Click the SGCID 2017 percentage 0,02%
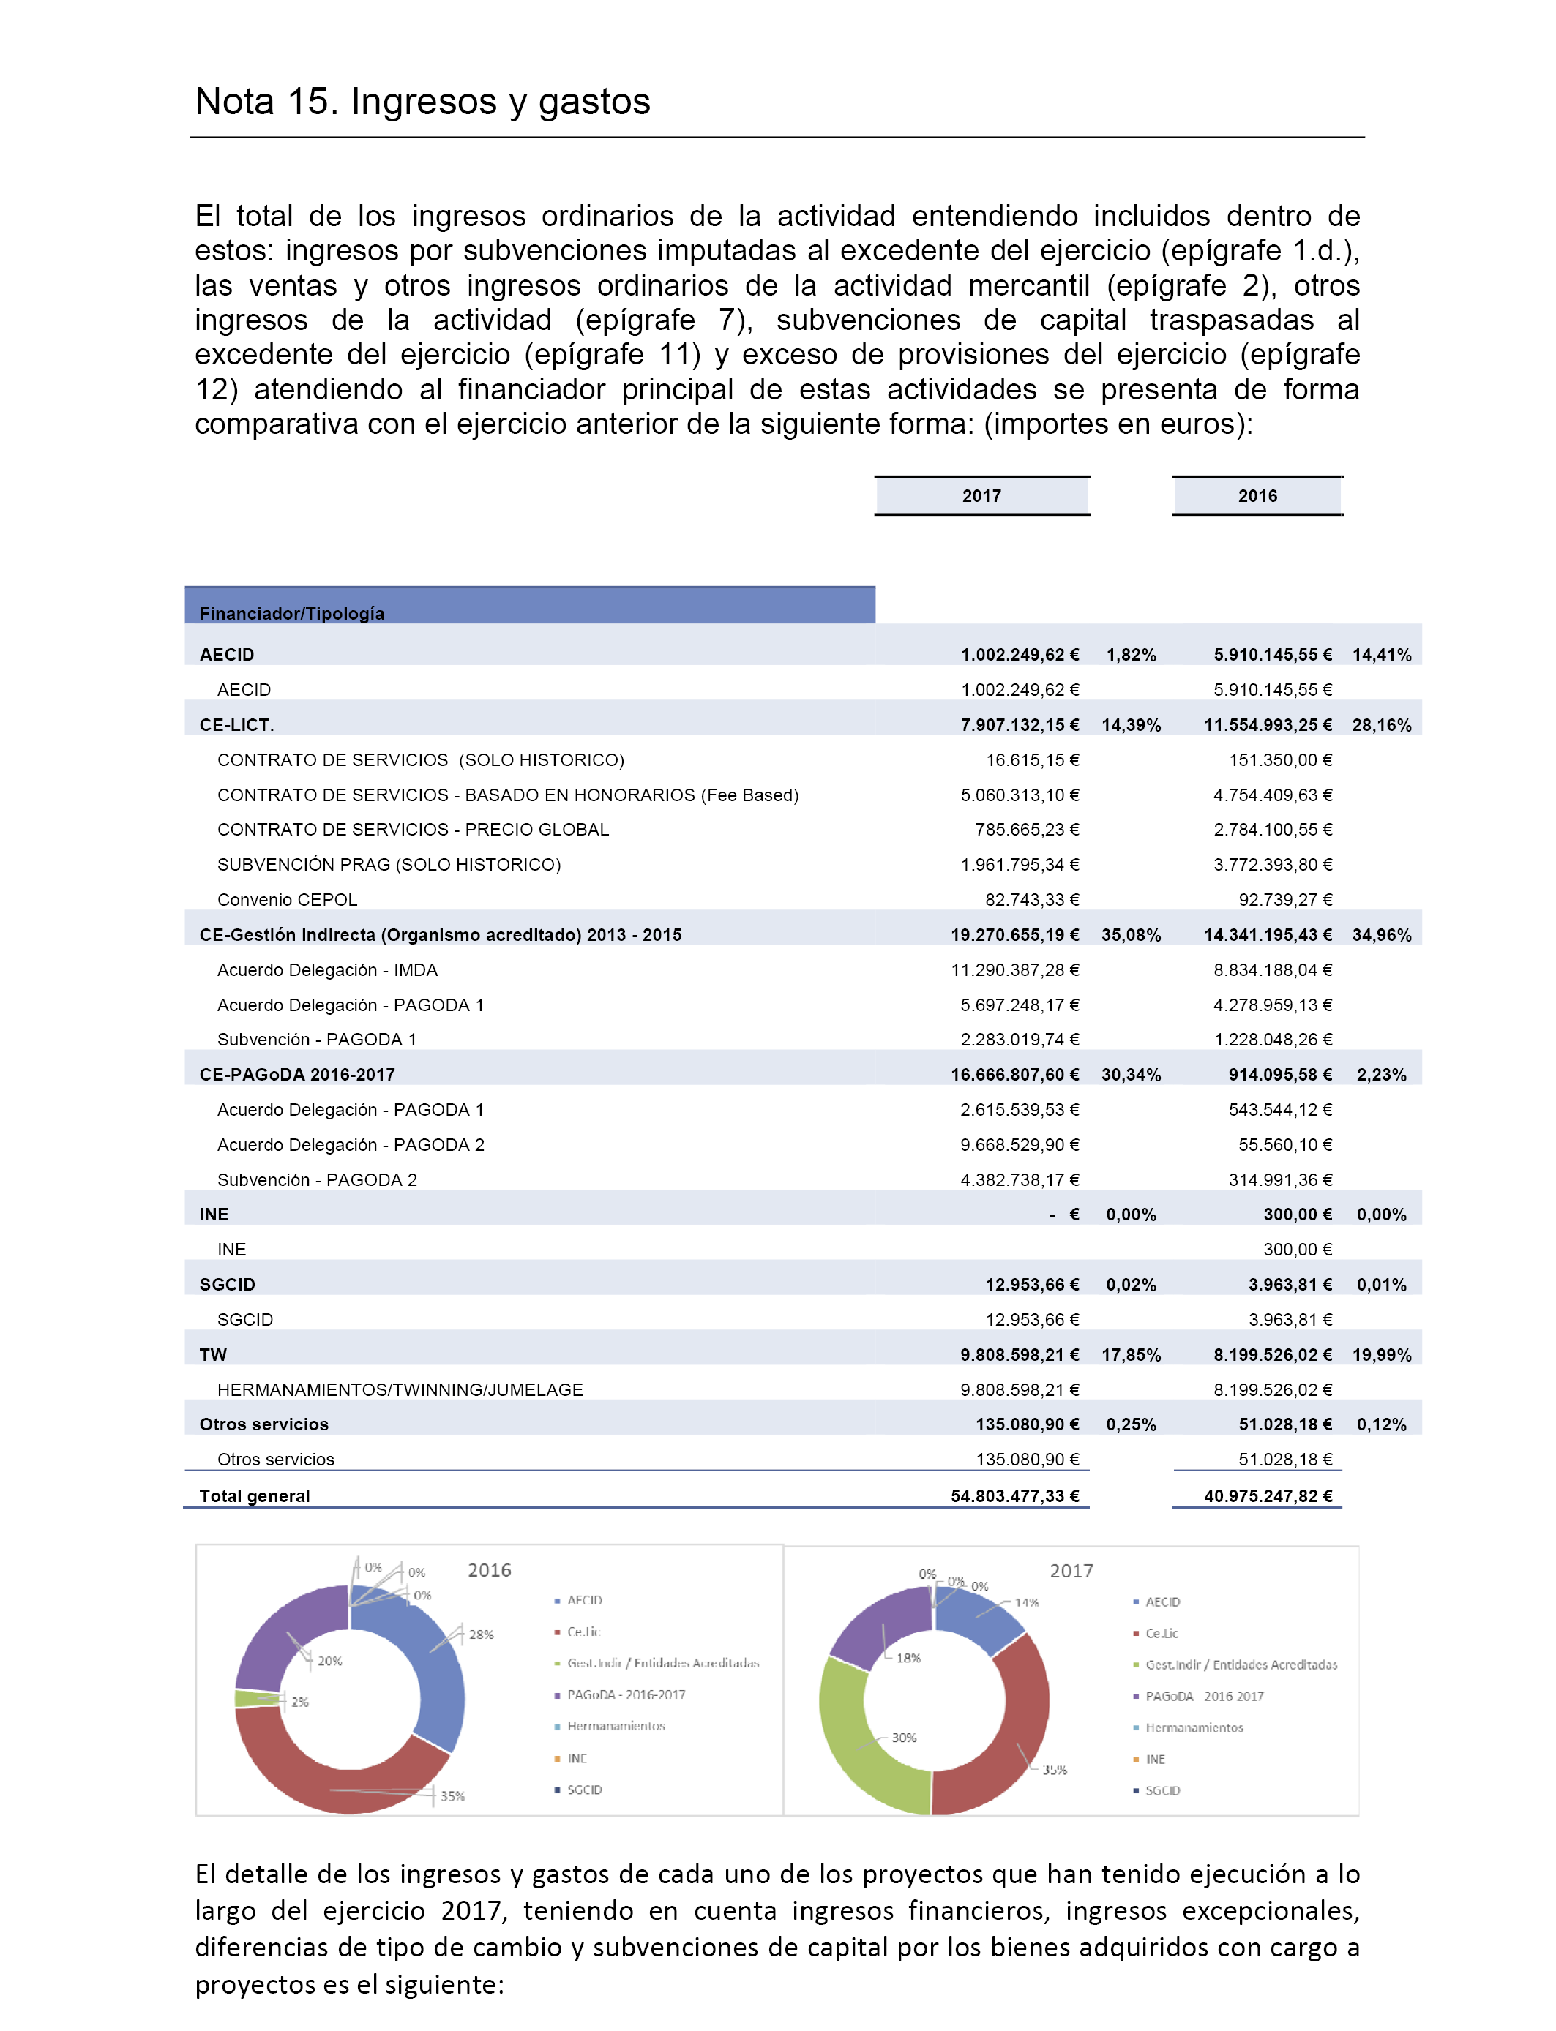Image resolution: width=1556 pixels, height=2031 pixels. (x=1131, y=1285)
